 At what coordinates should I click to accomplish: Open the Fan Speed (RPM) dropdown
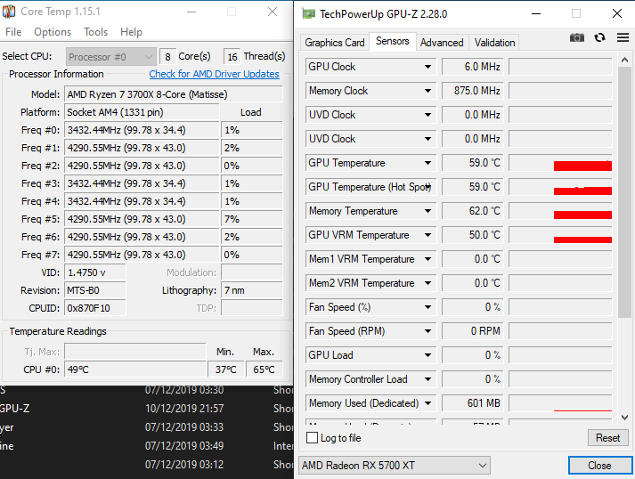tap(427, 331)
